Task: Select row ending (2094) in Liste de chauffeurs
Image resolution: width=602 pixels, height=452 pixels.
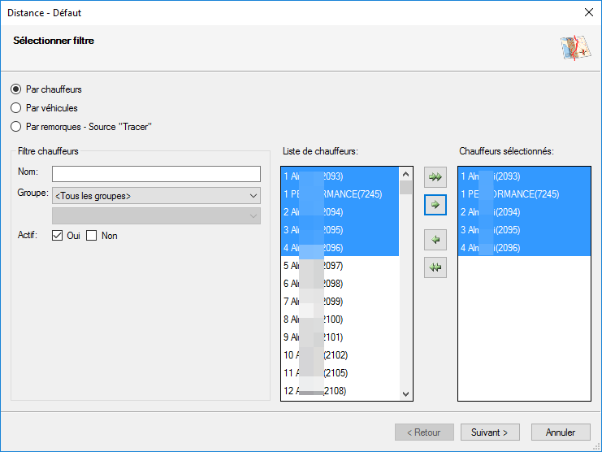Action: pyautogui.click(x=340, y=212)
